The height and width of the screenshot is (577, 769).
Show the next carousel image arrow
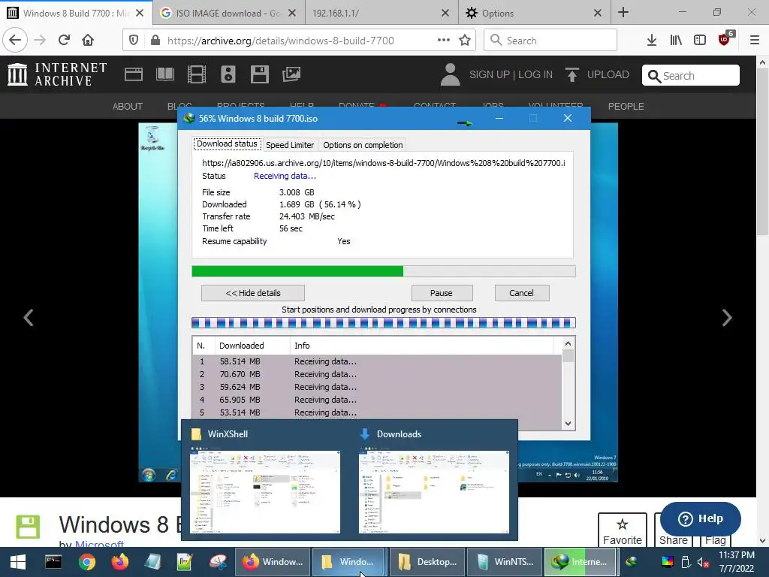[726, 318]
